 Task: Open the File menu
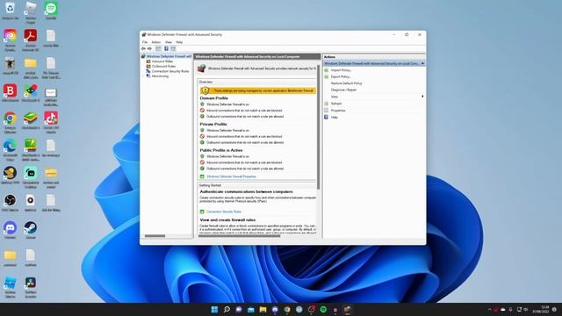point(145,42)
